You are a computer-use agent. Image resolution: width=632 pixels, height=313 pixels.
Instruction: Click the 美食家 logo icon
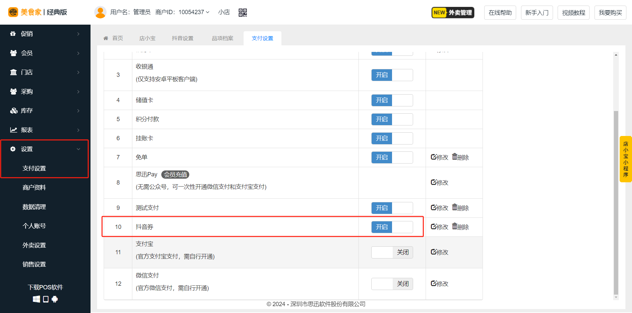point(13,12)
